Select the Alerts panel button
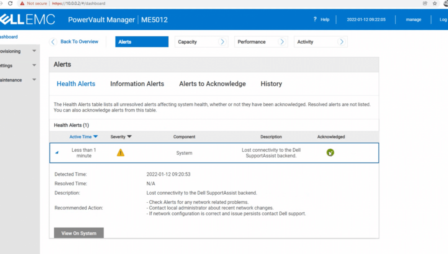Screen dimensions: 448x254 pos(142,42)
